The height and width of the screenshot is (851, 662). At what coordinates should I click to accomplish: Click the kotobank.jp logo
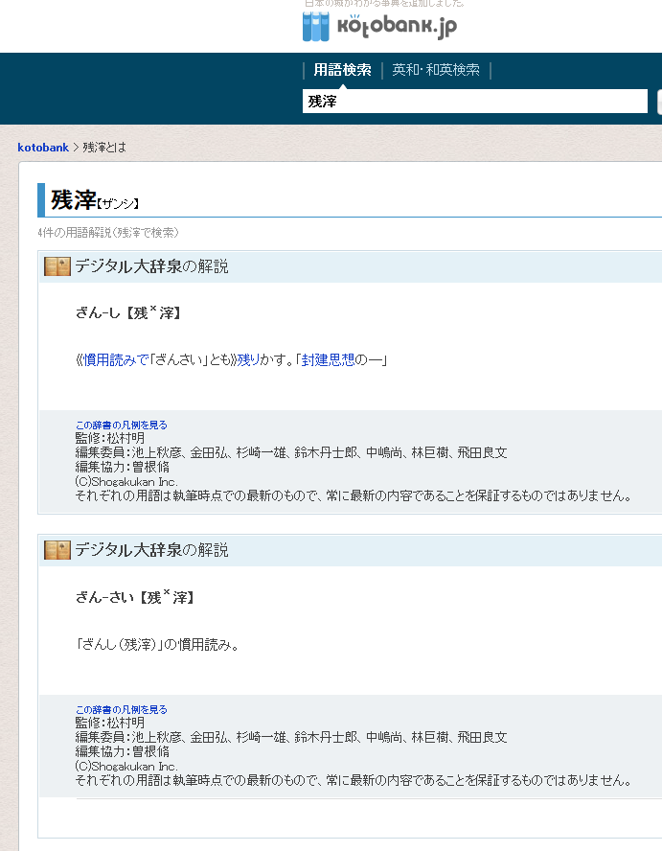[379, 27]
